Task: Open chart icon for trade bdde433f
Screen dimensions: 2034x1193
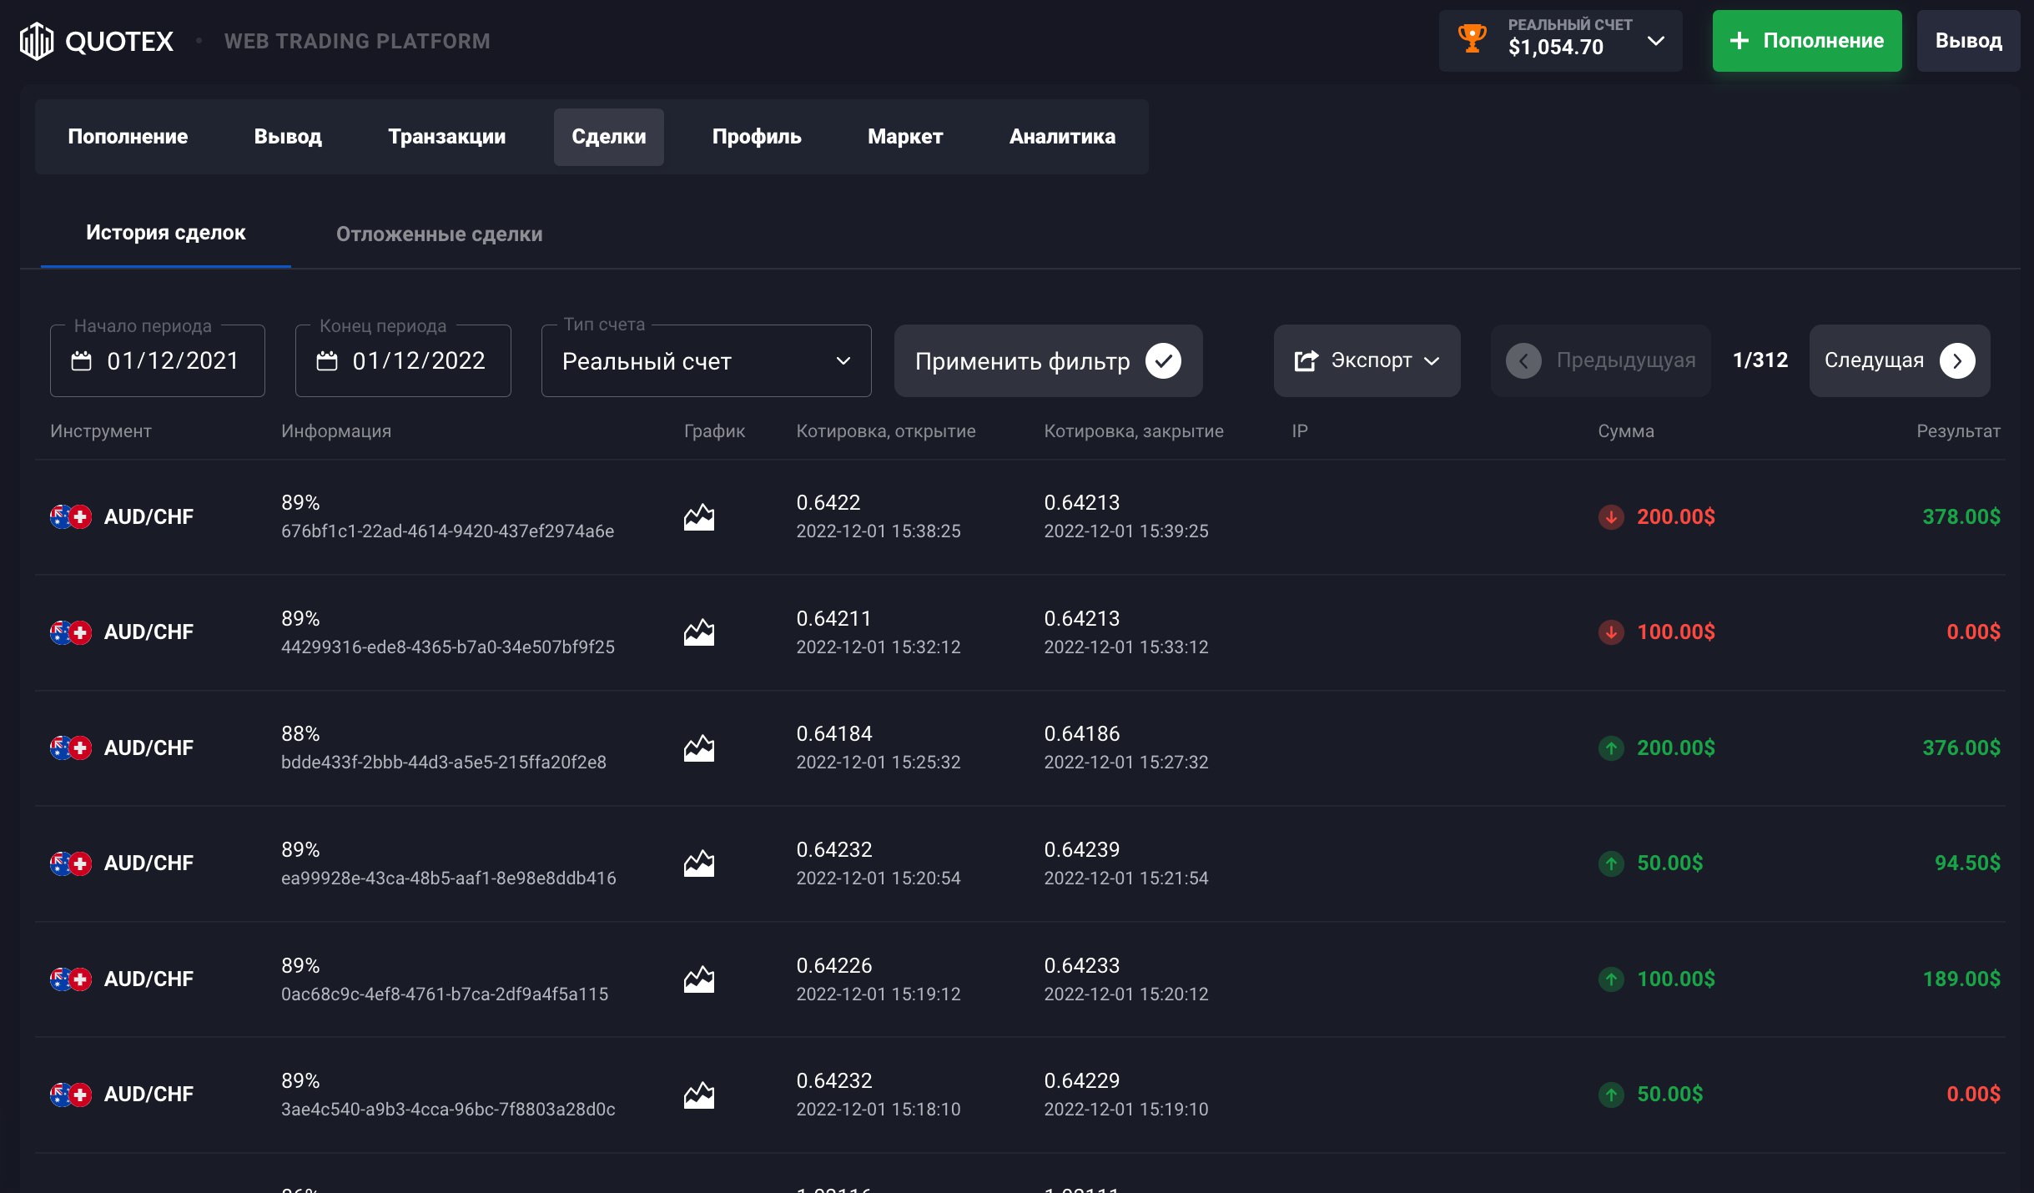Action: click(x=699, y=748)
